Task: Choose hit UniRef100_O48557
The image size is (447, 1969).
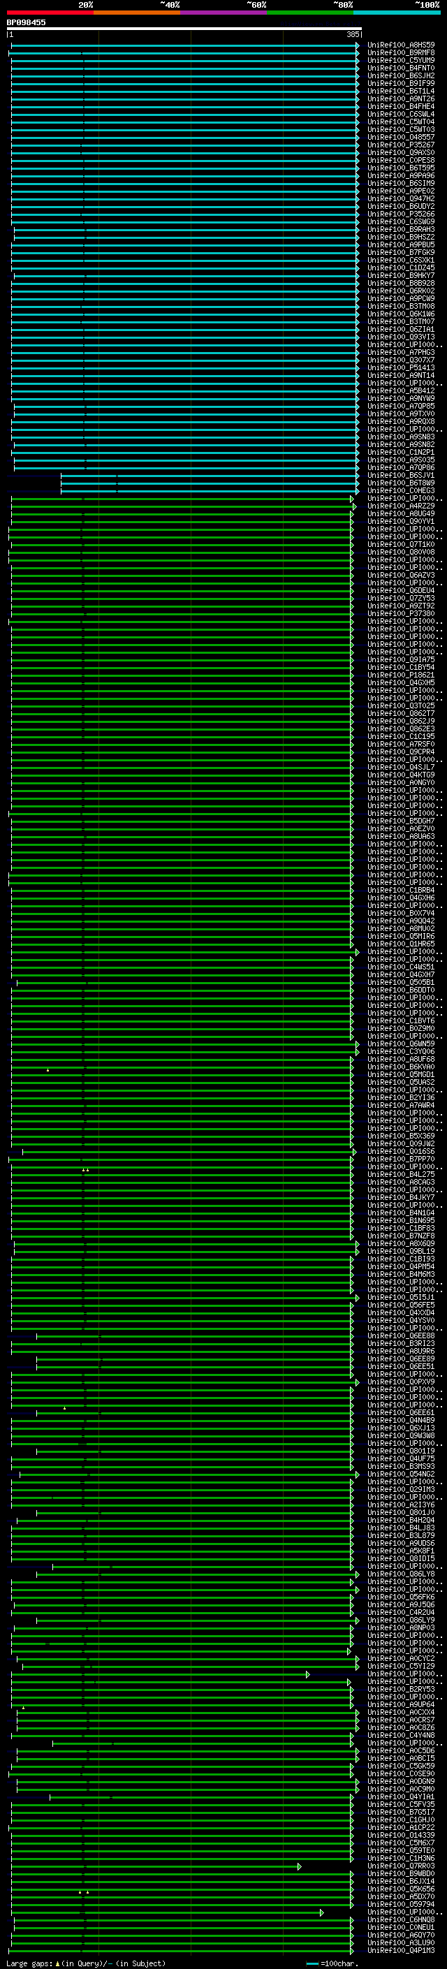Action: click(x=401, y=137)
